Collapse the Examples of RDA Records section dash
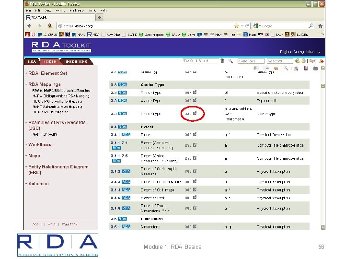The image size is (345, 259). pos(26,122)
